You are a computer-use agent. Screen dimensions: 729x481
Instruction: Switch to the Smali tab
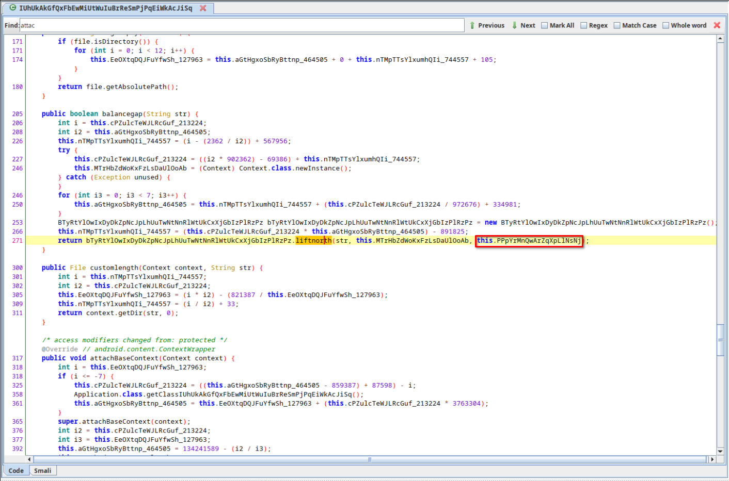point(42,471)
